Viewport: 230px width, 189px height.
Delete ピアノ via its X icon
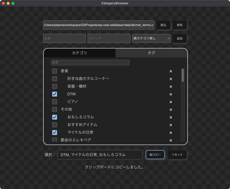170,102
